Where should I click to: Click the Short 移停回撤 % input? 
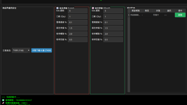click(x=113, y=40)
